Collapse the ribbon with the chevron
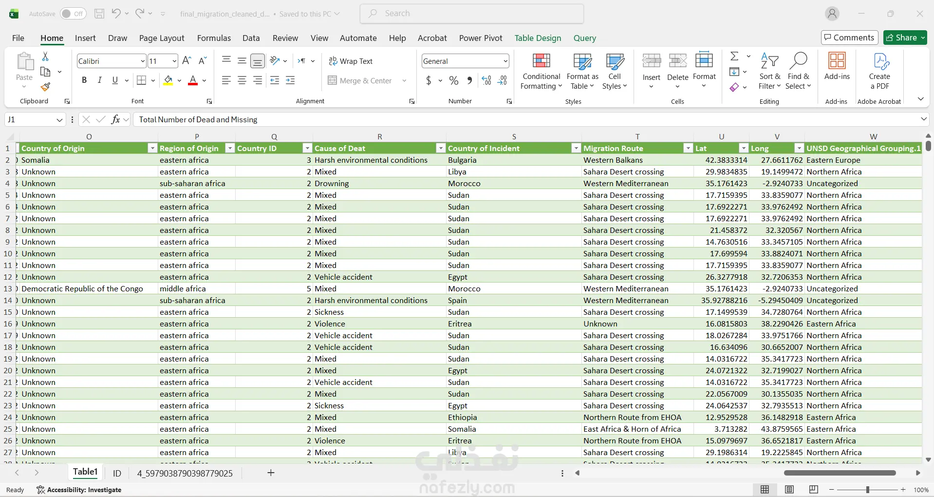The height and width of the screenshot is (497, 934). pyautogui.click(x=921, y=99)
